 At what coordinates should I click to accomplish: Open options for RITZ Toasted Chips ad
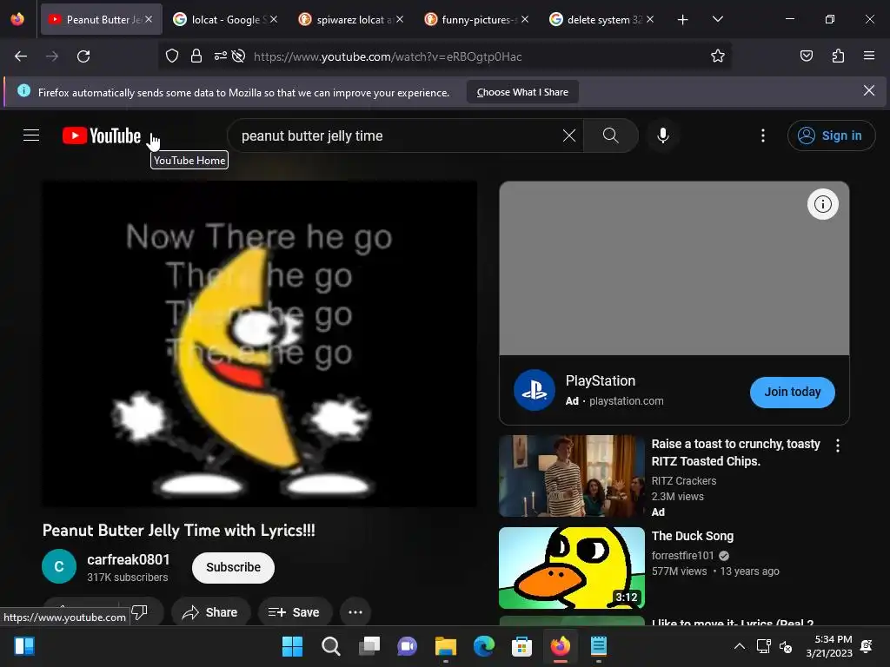(838, 446)
